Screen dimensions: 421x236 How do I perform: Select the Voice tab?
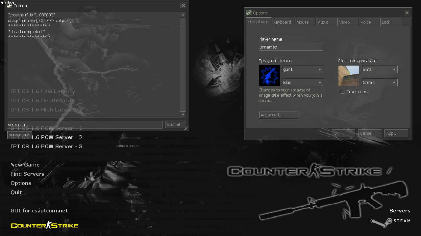click(x=369, y=22)
